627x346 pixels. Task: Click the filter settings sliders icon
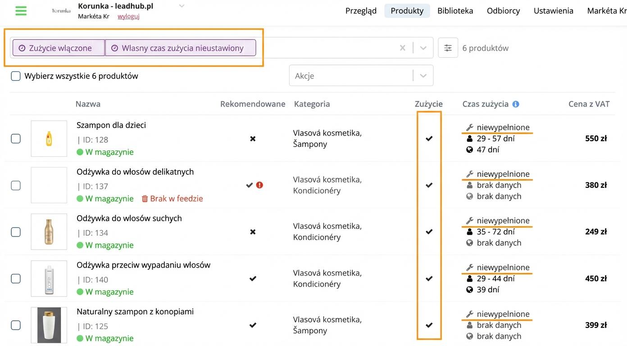pos(448,48)
